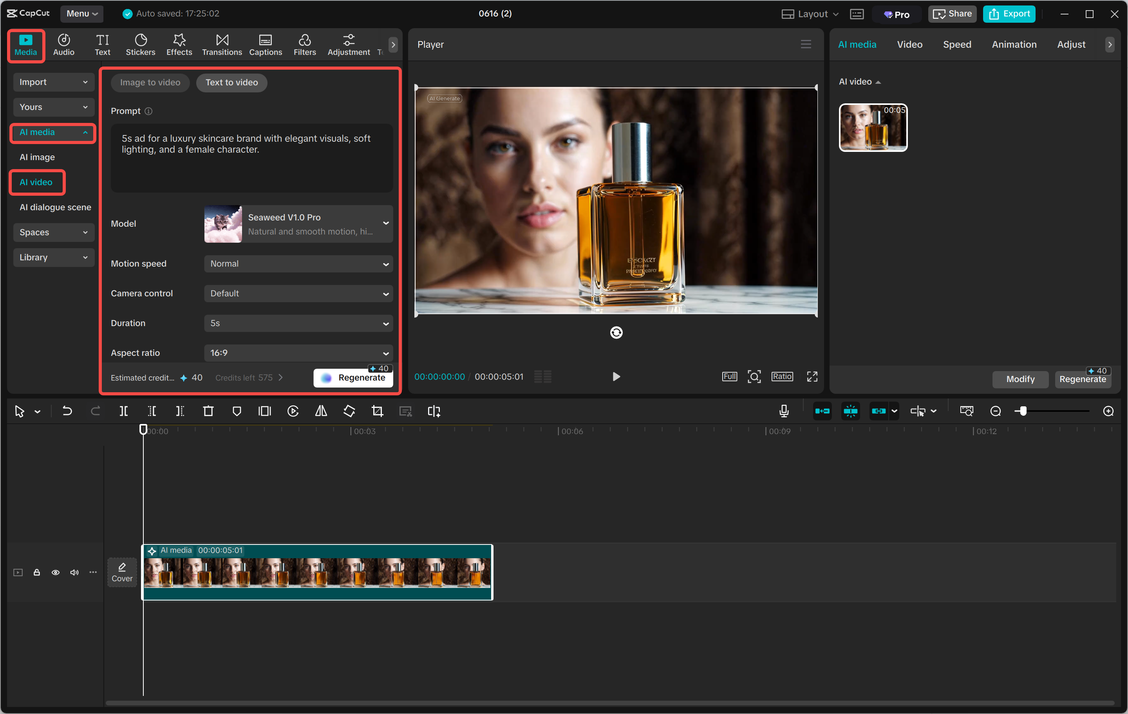
Task: Expand the Aspect ratio dropdown showing 16:9
Action: [x=298, y=353]
